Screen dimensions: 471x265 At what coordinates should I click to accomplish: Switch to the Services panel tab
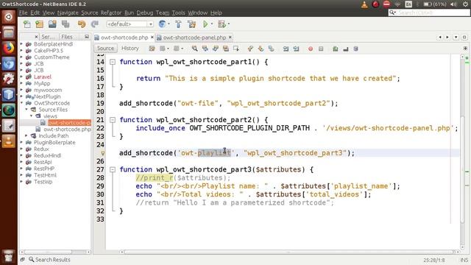coord(48,37)
